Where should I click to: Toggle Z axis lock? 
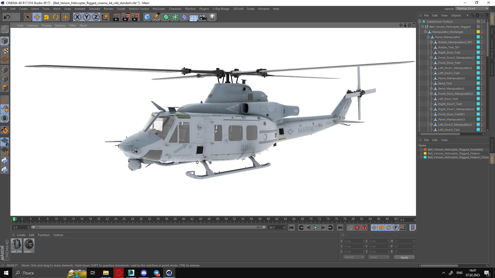(x=96, y=17)
